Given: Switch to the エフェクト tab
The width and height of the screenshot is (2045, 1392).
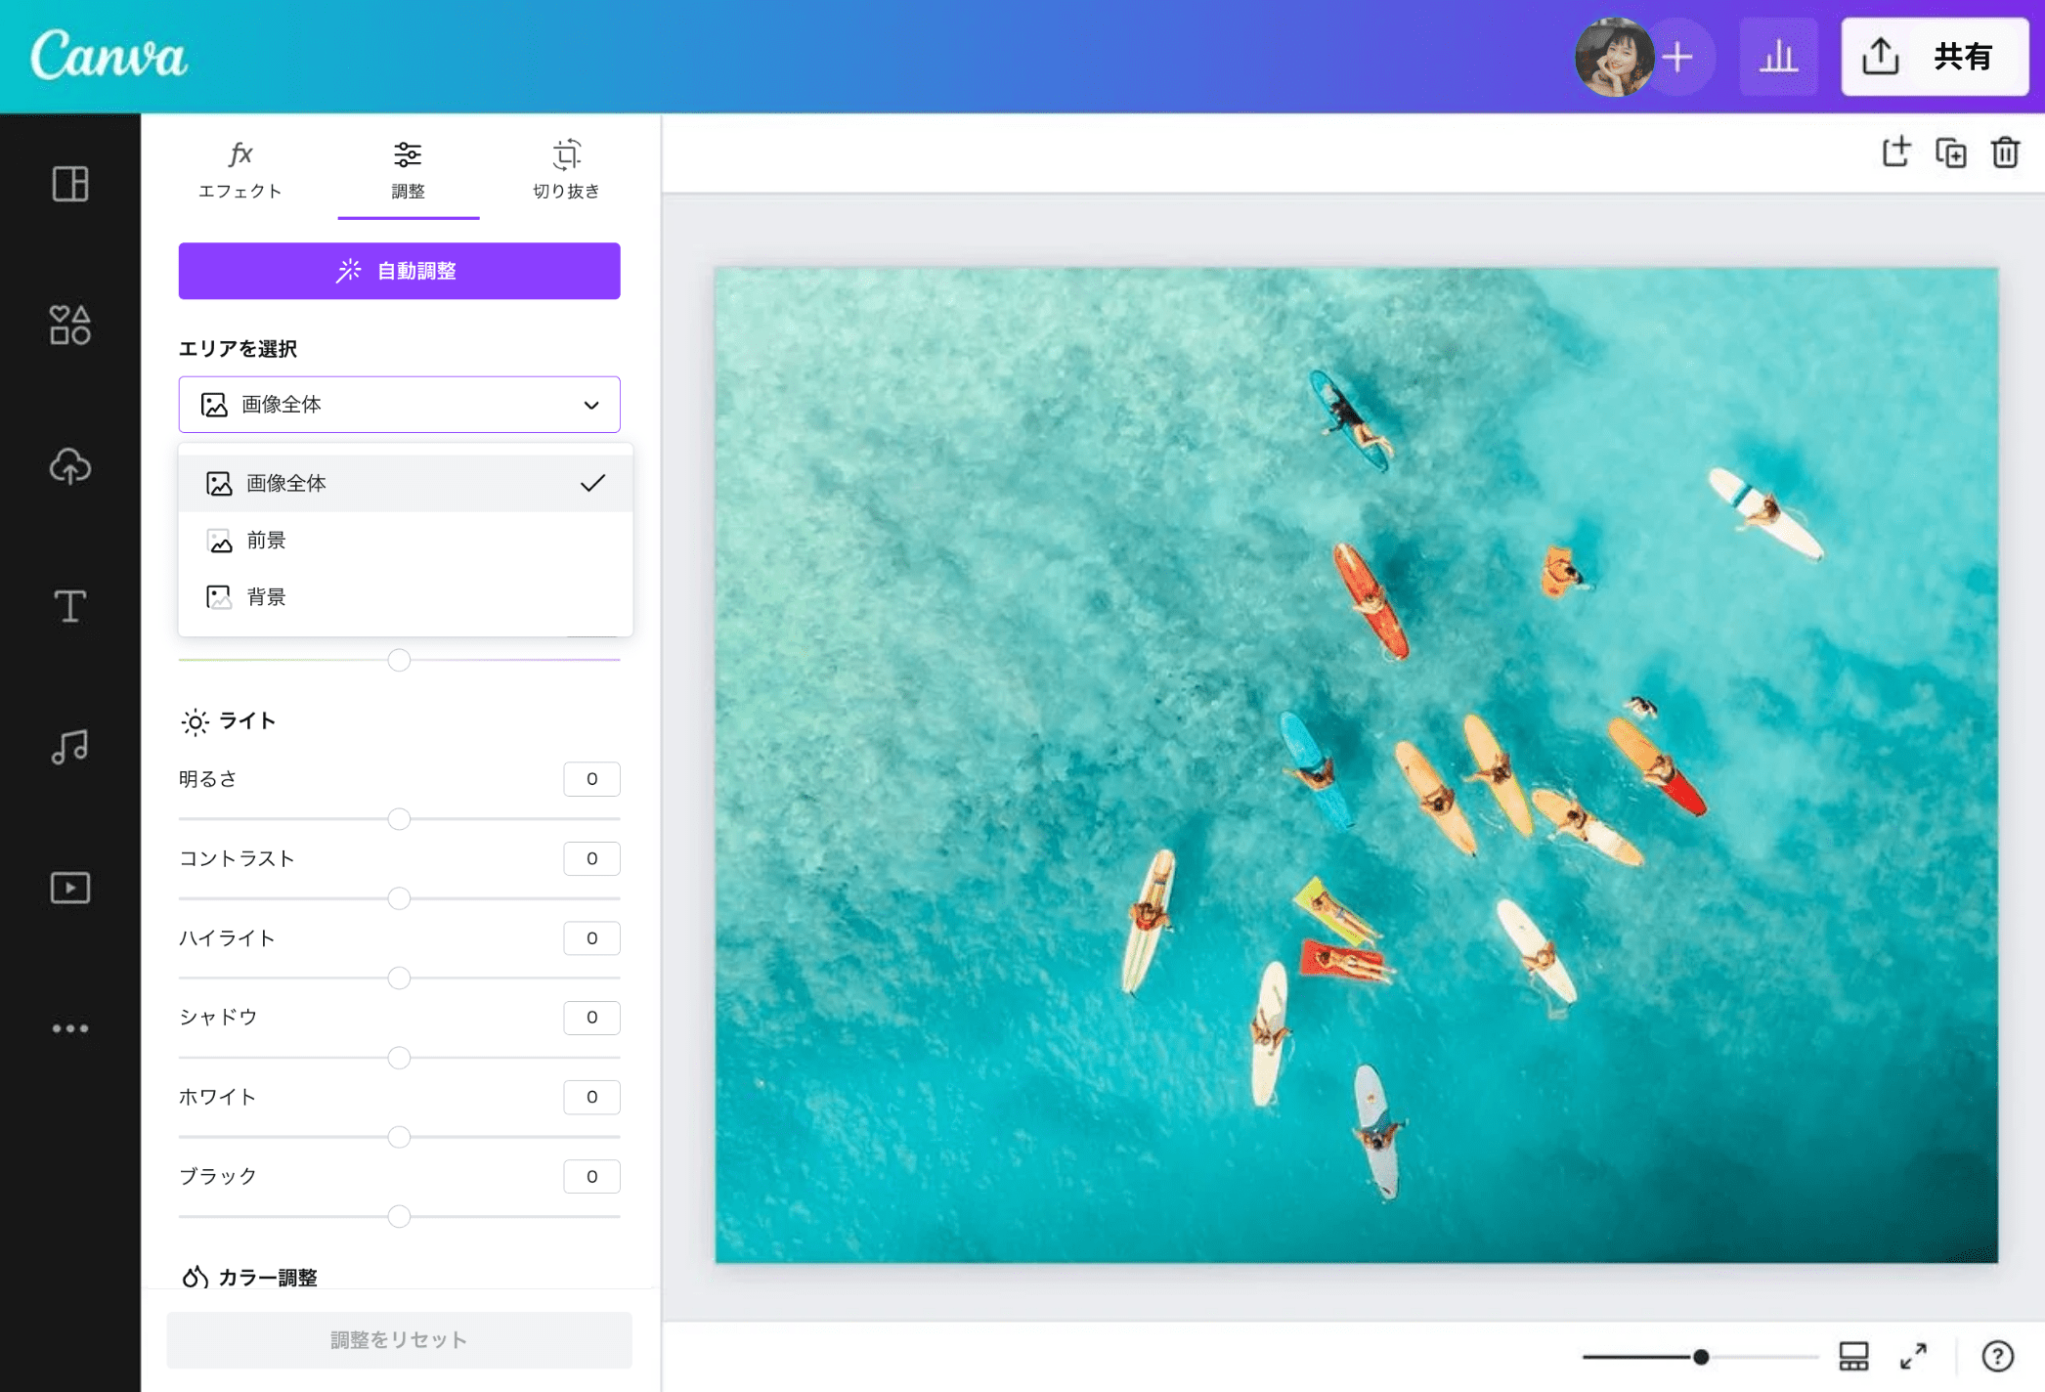Looking at the screenshot, I should point(239,168).
